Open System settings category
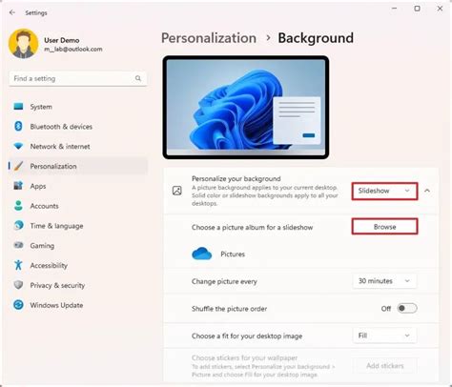452x387 pixels. (x=78, y=107)
